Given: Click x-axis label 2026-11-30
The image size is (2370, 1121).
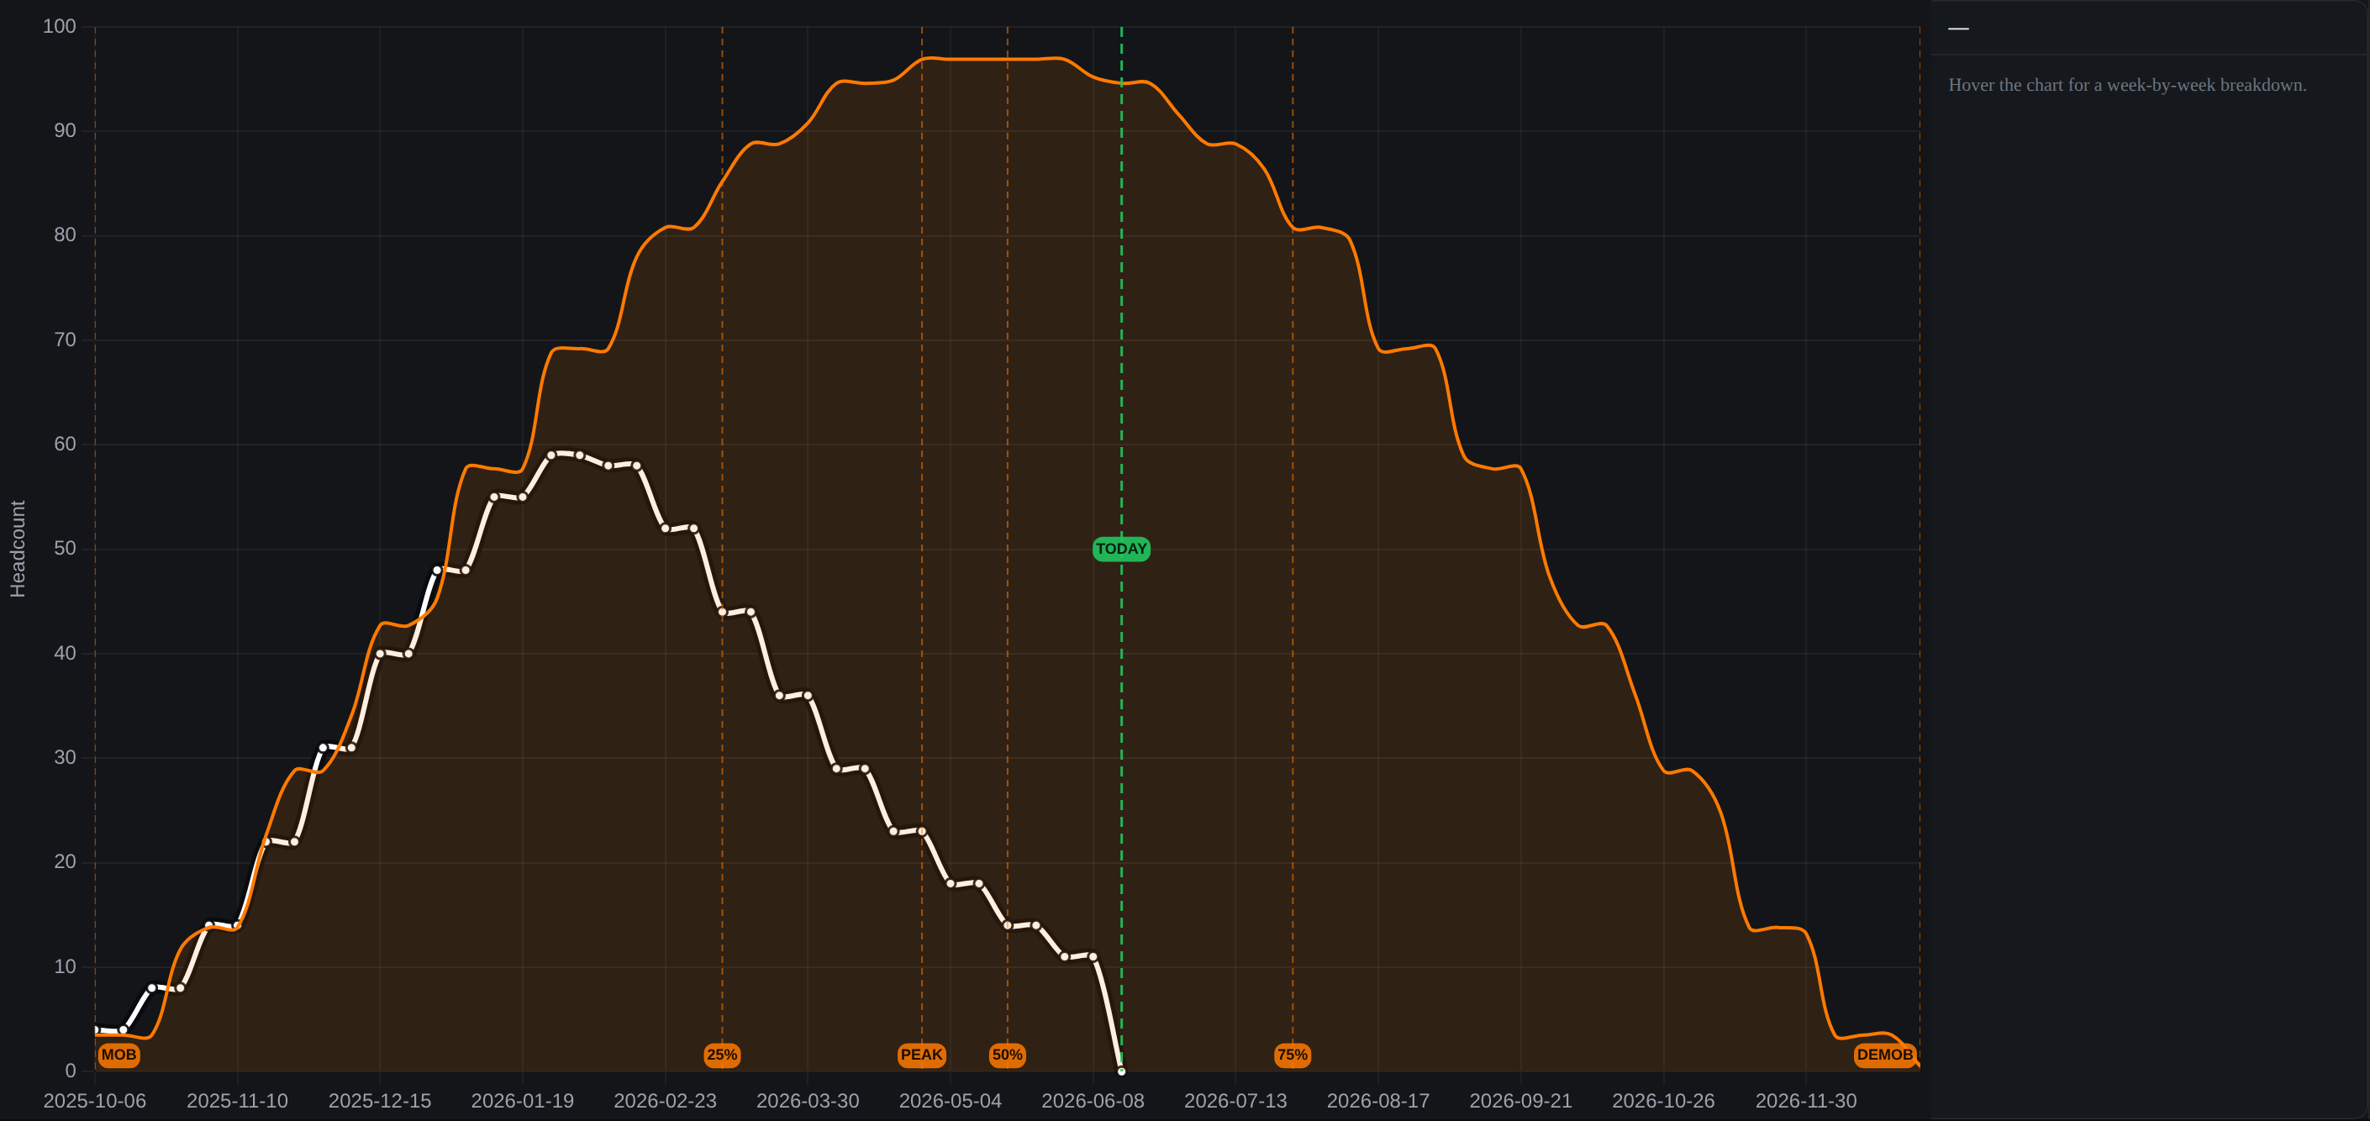Looking at the screenshot, I should tap(1806, 1101).
